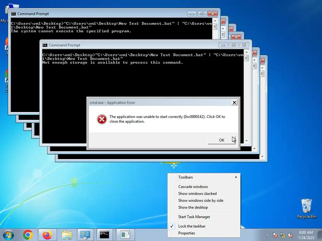Maximize the front Command Prompt window
The image size is (322, 241).
[234, 45]
